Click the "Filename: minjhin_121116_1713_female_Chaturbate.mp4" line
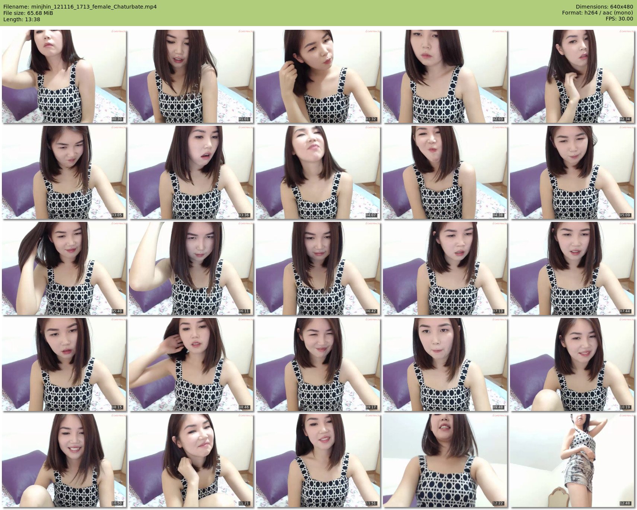Viewport: 637px width, 510px height. (80, 7)
